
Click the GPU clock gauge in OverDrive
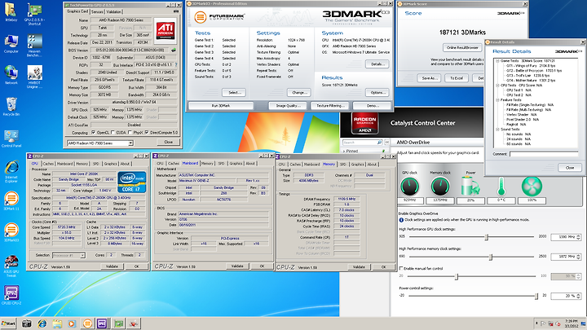click(409, 187)
